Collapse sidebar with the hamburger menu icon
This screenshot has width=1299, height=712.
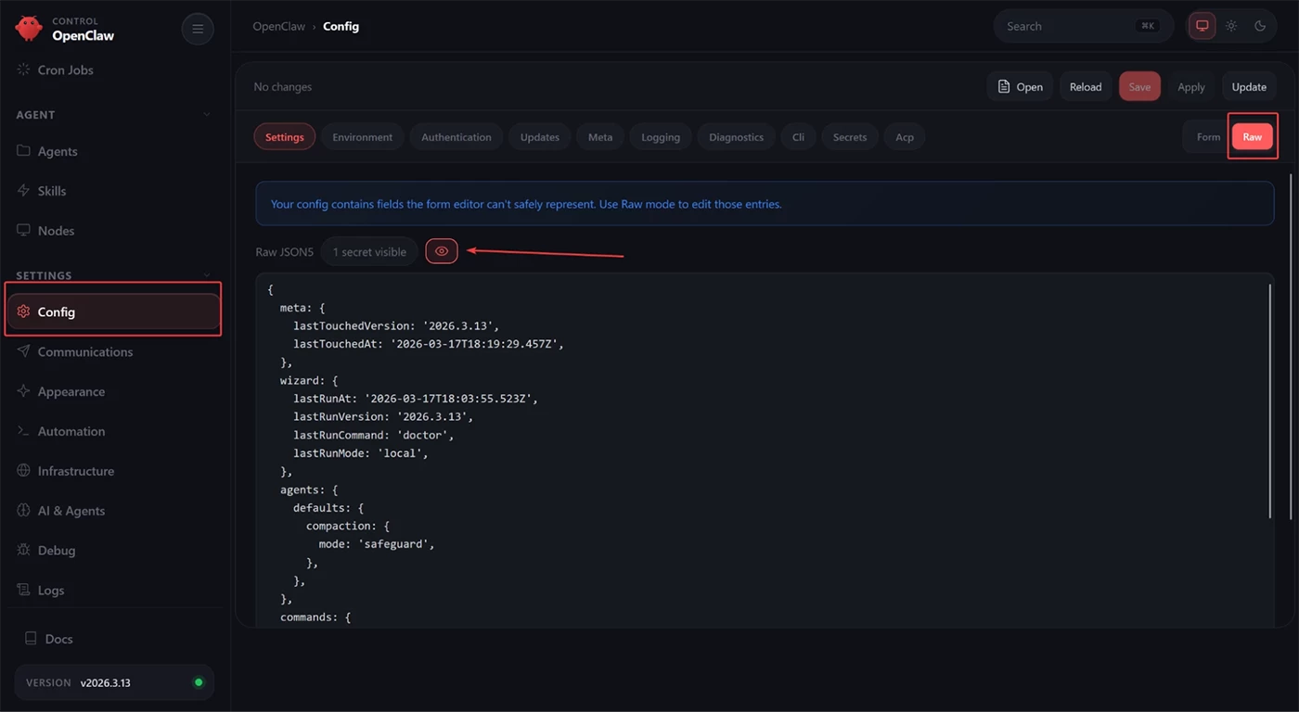point(198,29)
